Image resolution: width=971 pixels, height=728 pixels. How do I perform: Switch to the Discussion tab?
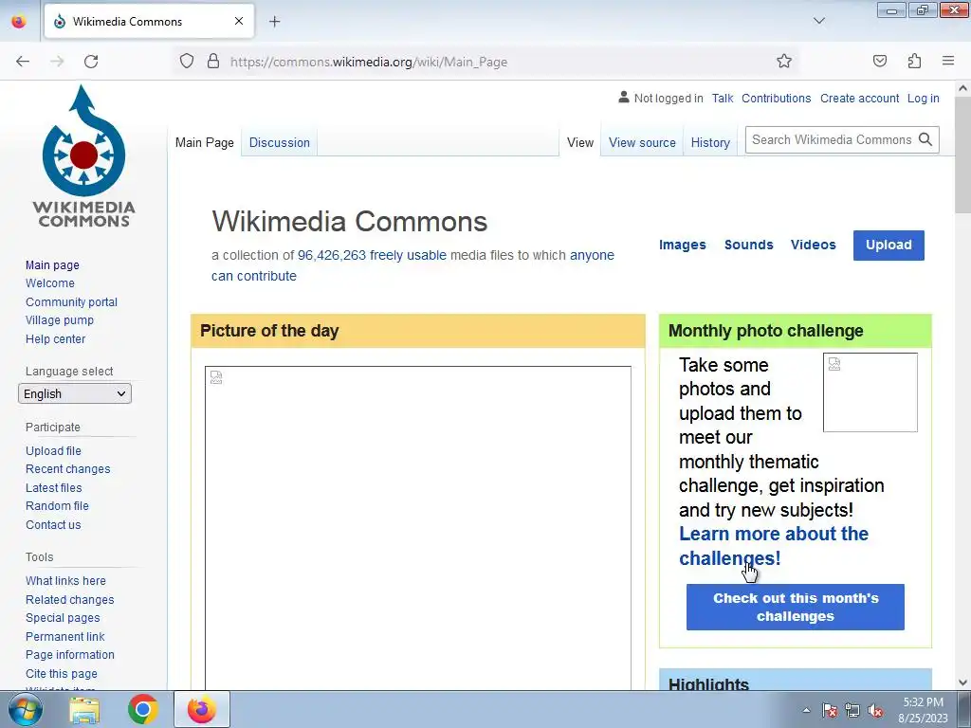click(x=280, y=142)
